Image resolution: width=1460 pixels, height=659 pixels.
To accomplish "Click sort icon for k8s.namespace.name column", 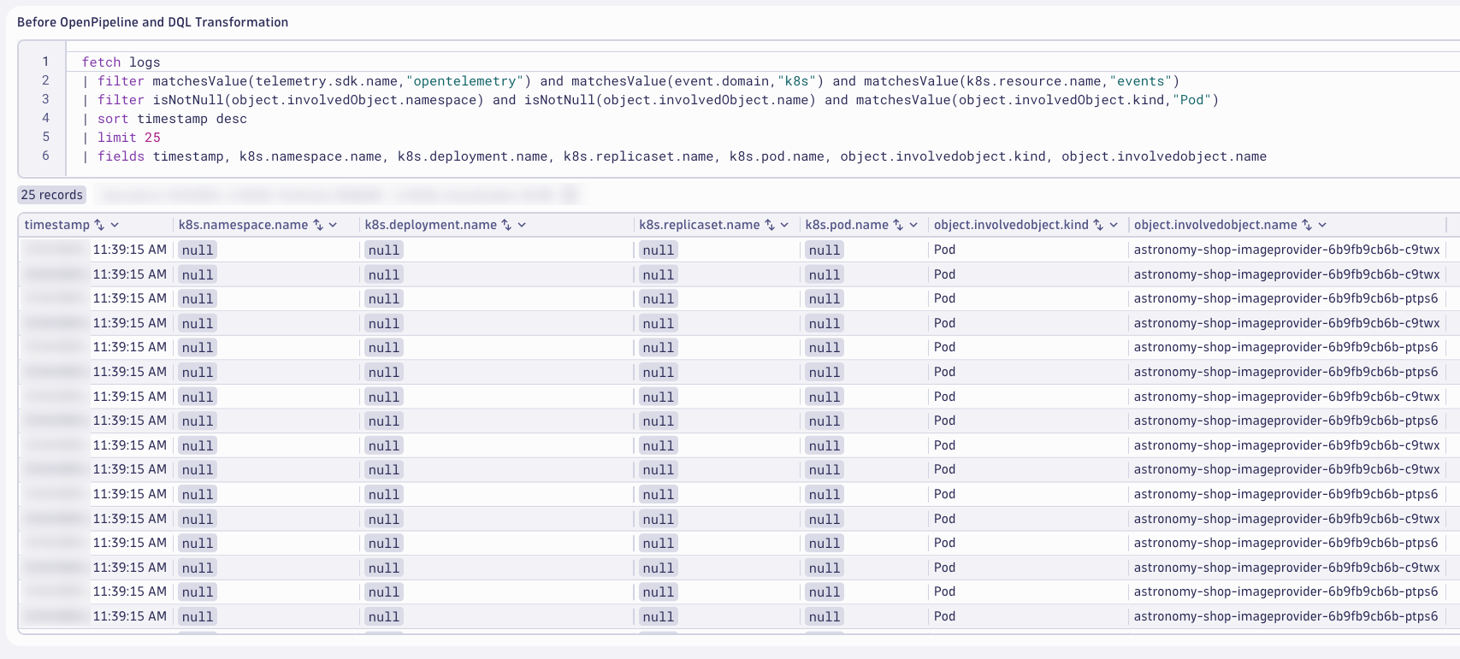I will (x=318, y=225).
